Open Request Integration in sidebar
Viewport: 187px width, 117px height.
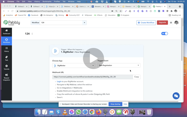tap(6, 77)
